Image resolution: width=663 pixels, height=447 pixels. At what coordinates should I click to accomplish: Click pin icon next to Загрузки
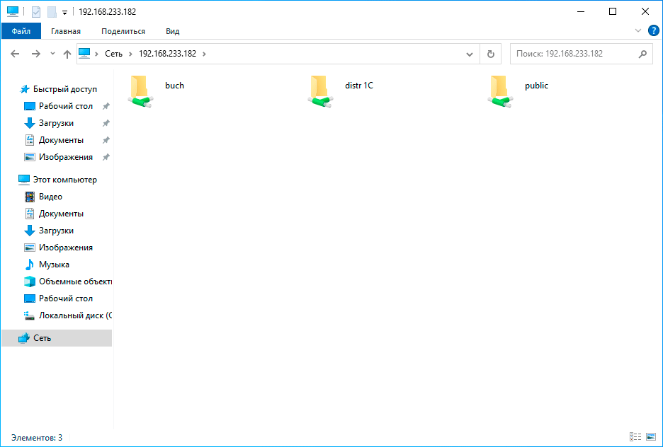click(106, 123)
